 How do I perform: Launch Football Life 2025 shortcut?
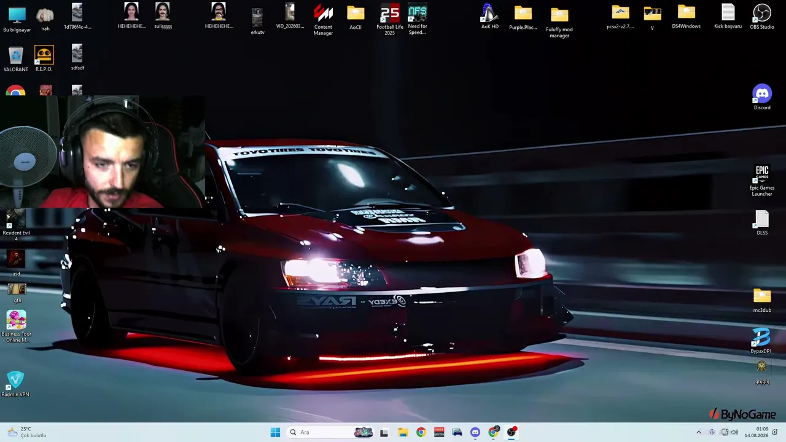pos(390,20)
